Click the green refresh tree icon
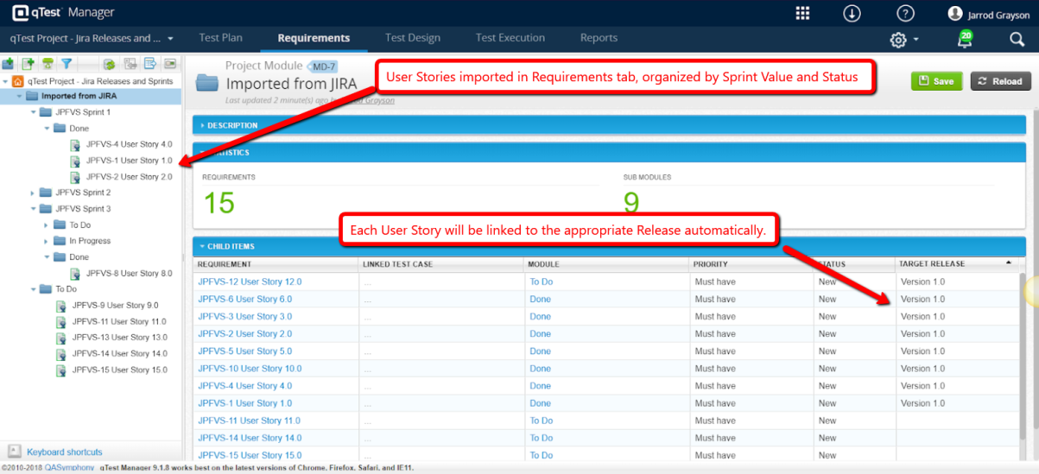 pyautogui.click(x=110, y=64)
